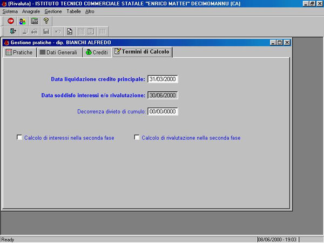Click the Data liquidazione credito principale field

[x=163, y=79]
